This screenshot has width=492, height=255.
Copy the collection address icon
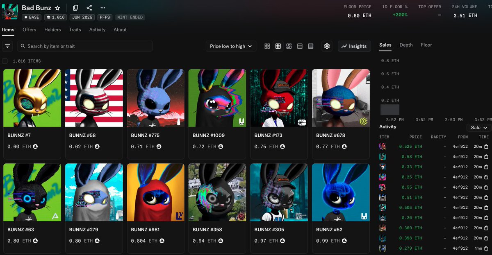click(x=75, y=8)
